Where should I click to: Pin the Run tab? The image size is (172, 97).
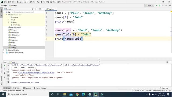click(x=5, y=77)
